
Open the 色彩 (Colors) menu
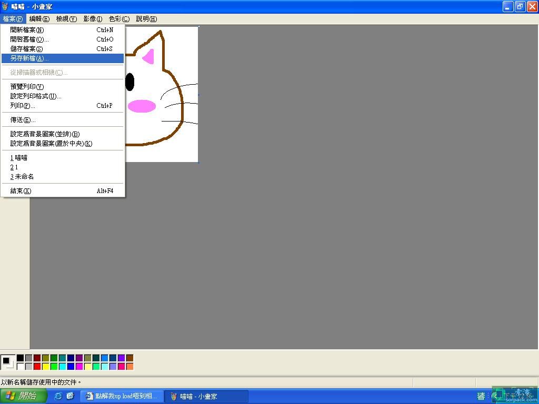tap(119, 19)
